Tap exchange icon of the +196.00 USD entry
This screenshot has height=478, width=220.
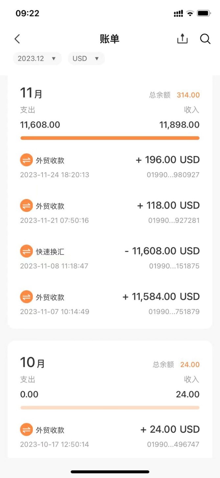pos(26,160)
